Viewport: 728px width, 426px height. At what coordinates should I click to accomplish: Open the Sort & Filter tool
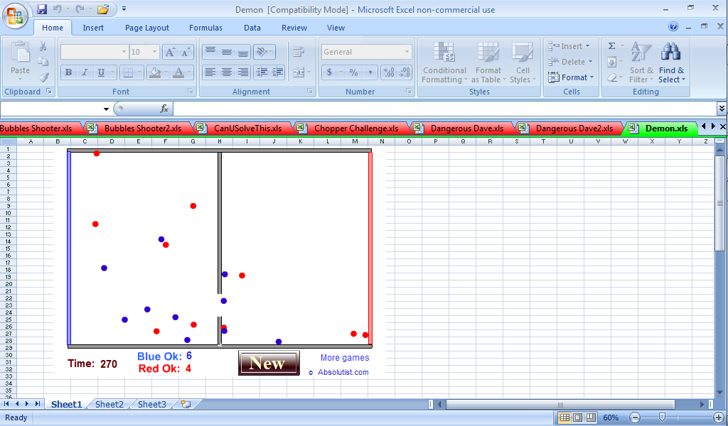pyautogui.click(x=641, y=61)
